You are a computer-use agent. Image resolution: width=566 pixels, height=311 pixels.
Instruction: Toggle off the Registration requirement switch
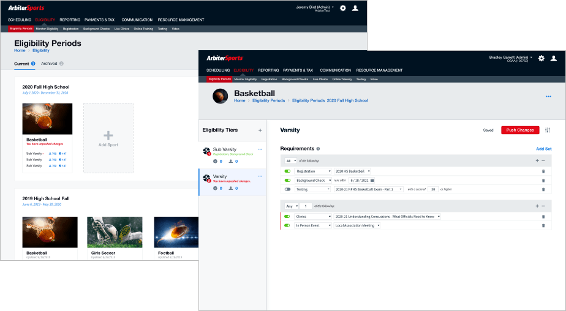[x=287, y=171]
